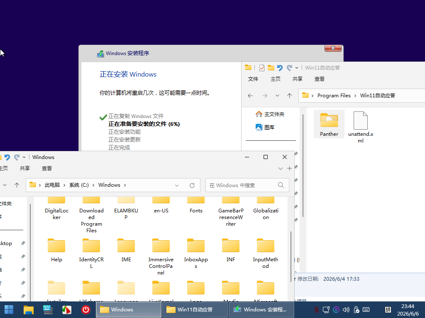Open the Panther folder

click(329, 124)
